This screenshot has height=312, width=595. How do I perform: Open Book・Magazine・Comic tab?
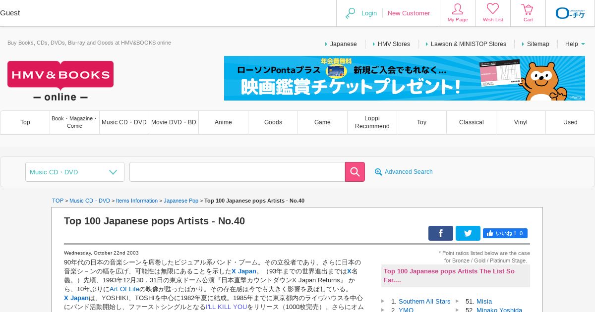(x=75, y=122)
